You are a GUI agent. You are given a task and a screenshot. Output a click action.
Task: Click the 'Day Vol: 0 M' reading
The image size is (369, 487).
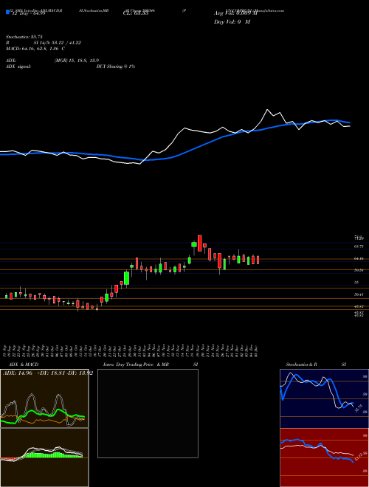(232, 22)
